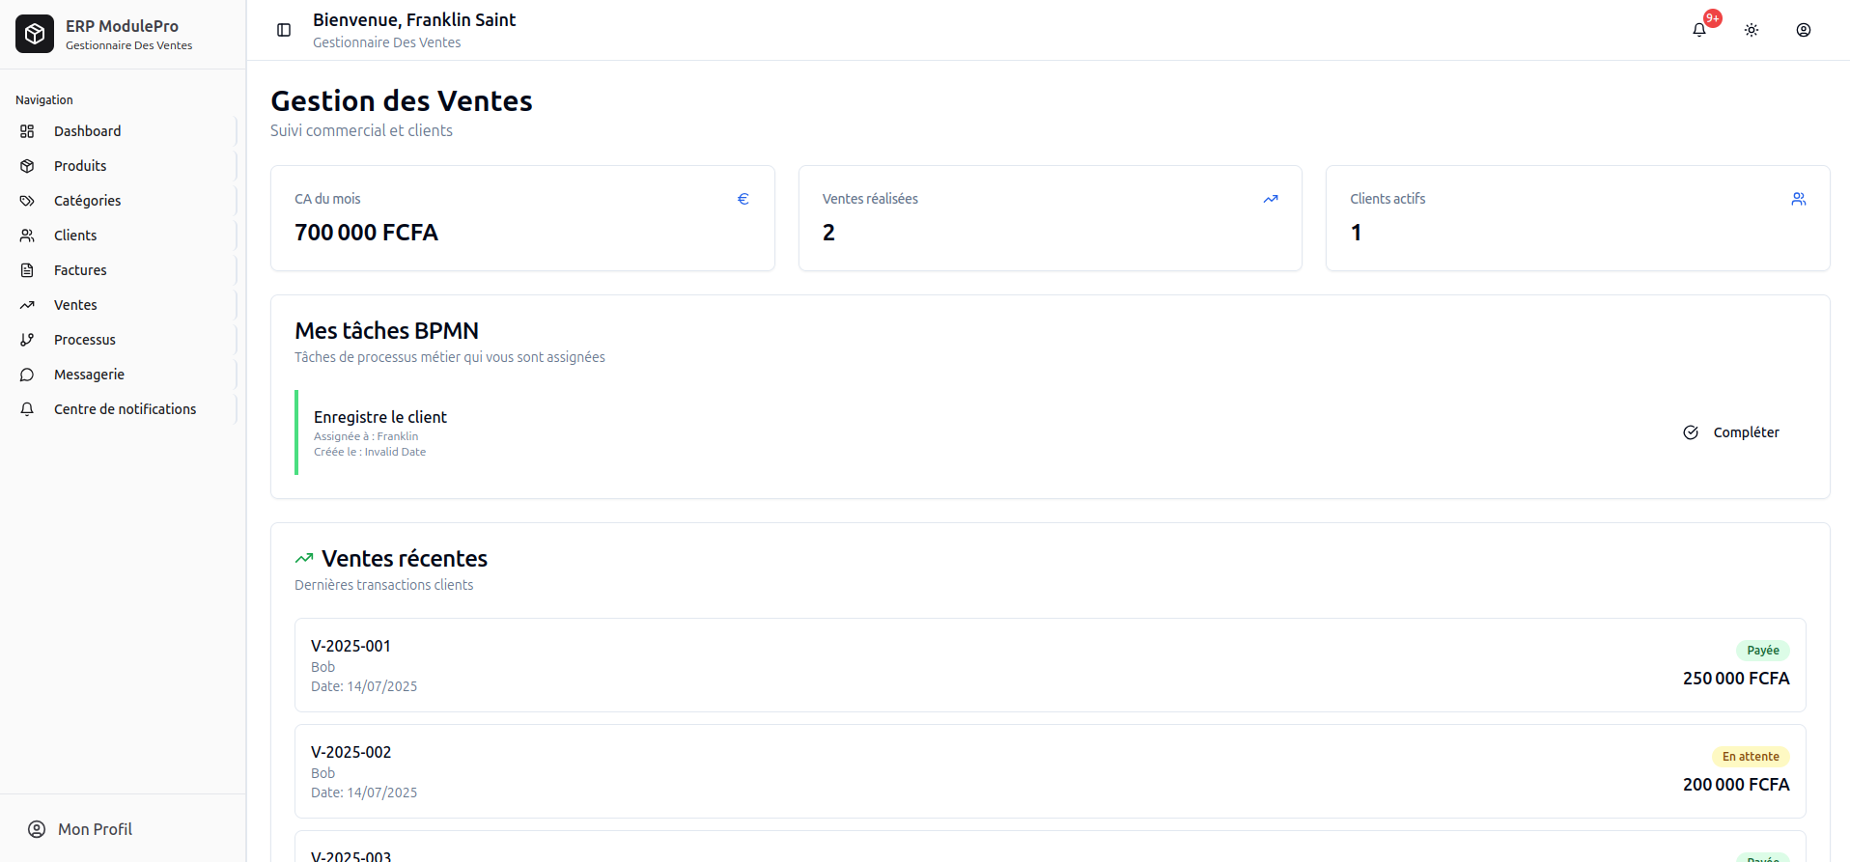This screenshot has width=1850, height=862.
Task: Click the Messagerie chat bubble icon
Action: (27, 375)
